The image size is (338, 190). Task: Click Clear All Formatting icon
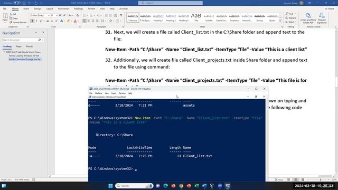tap(78, 15)
